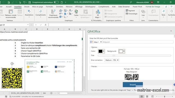Expand the column chart type dropdown

62,11
